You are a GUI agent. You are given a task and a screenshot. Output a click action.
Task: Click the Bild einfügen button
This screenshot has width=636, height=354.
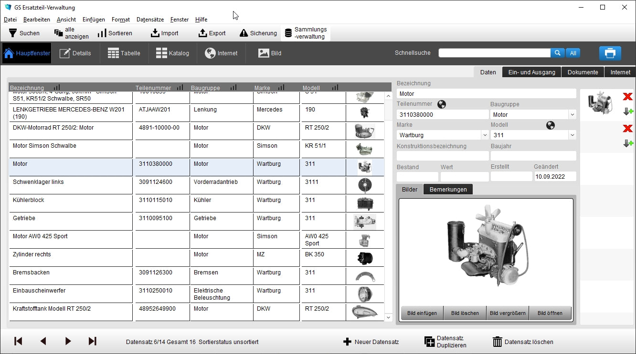[422, 313]
